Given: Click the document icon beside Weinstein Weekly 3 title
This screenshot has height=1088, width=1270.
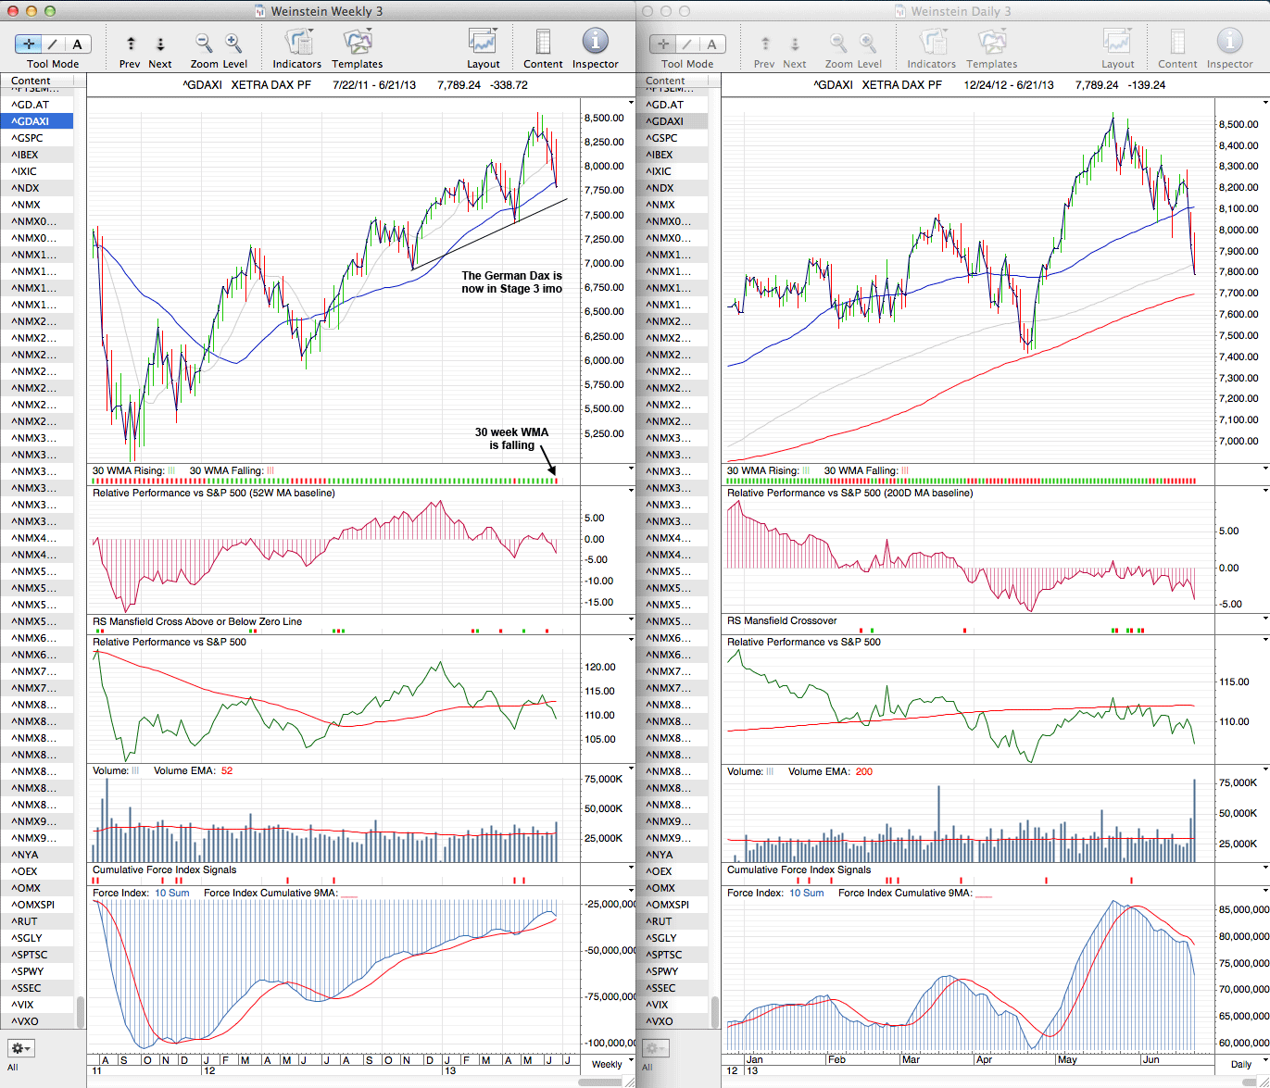Looking at the screenshot, I should click(x=260, y=11).
